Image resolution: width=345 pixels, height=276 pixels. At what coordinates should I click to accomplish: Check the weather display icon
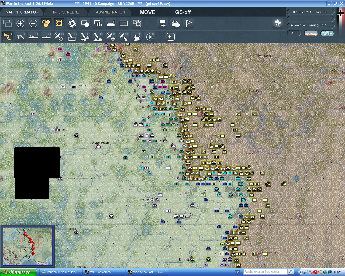[175, 23]
